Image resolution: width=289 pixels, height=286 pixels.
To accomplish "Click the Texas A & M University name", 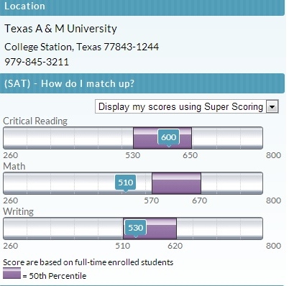I will pos(60,29).
